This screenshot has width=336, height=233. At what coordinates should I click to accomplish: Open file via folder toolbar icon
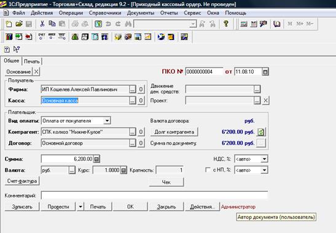[x=19, y=23]
